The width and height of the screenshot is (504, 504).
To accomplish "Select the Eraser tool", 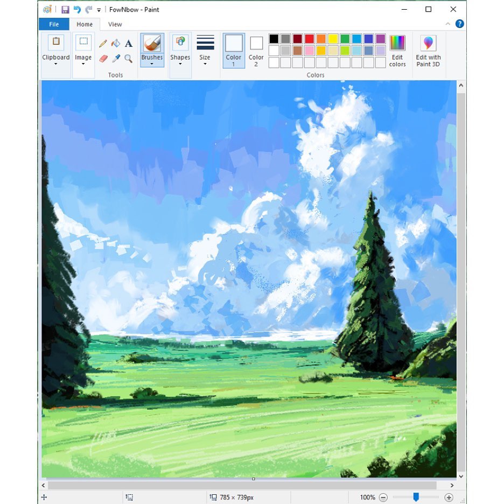I will pos(103,59).
